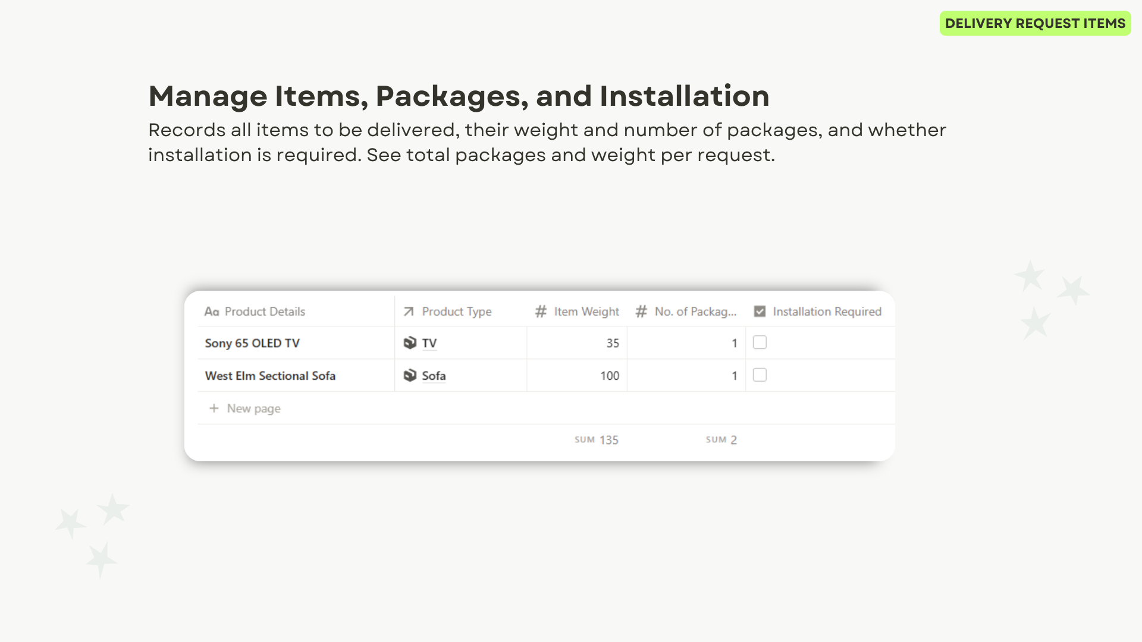
Task: Check Installation Required for Sony 65 OLED TV
Action: point(760,342)
